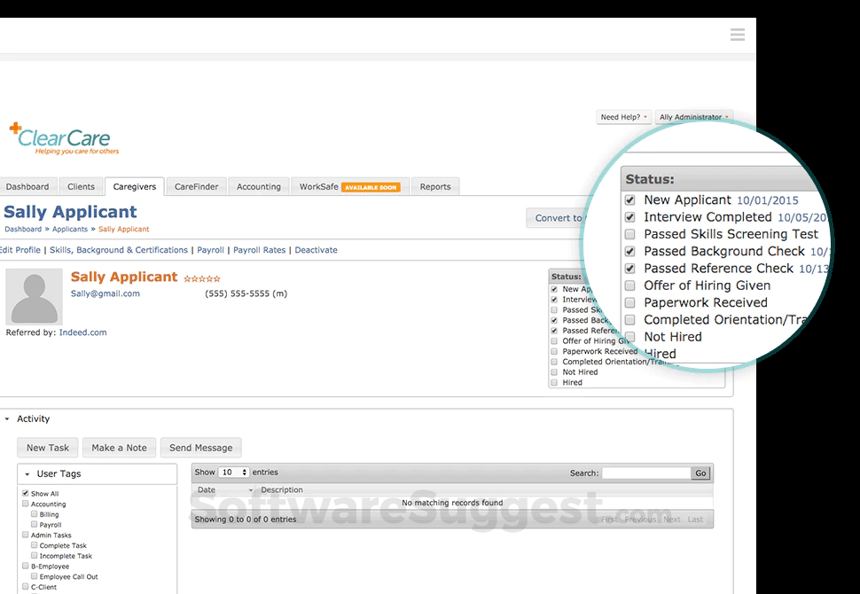The image size is (860, 594).
Task: Click the New Task button
Action: pos(47,447)
